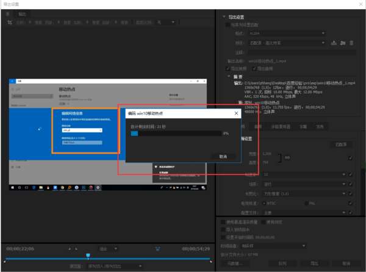Open the format dropdown showing H.264

[287, 33]
